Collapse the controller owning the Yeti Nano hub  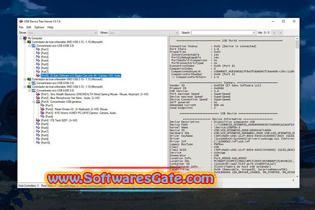[x=25, y=87]
